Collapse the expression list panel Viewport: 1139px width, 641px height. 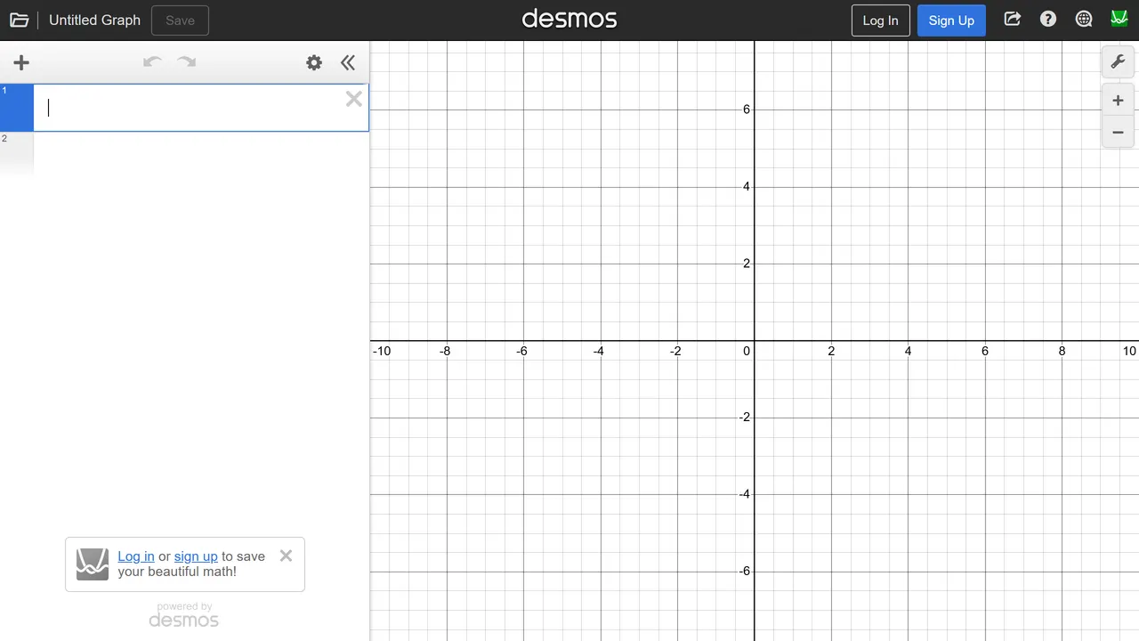coord(348,62)
